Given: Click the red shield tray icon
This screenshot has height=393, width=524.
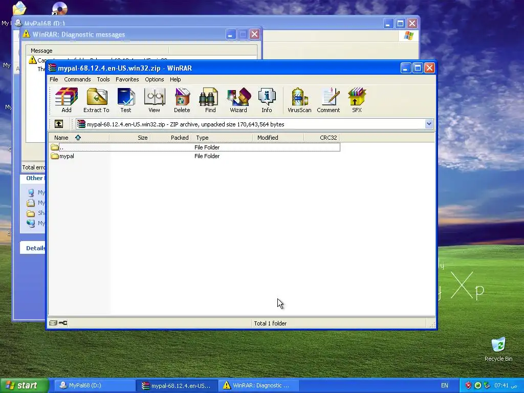Looking at the screenshot, I should click(468, 385).
